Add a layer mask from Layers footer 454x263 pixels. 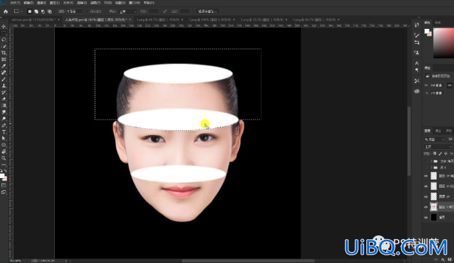449,260
